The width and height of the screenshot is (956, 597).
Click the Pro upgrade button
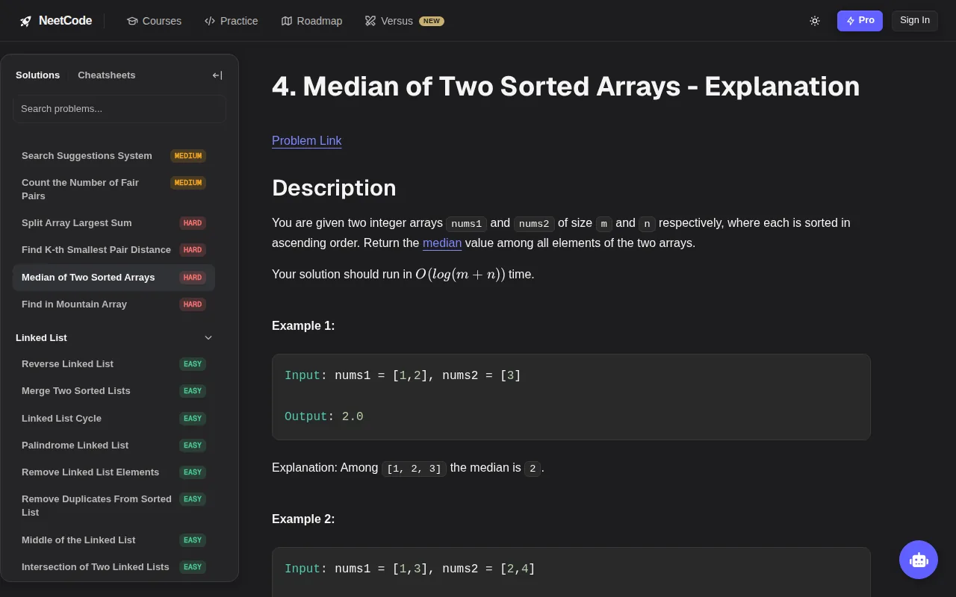pos(860,21)
